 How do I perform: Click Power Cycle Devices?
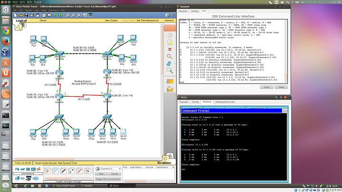click(x=46, y=163)
